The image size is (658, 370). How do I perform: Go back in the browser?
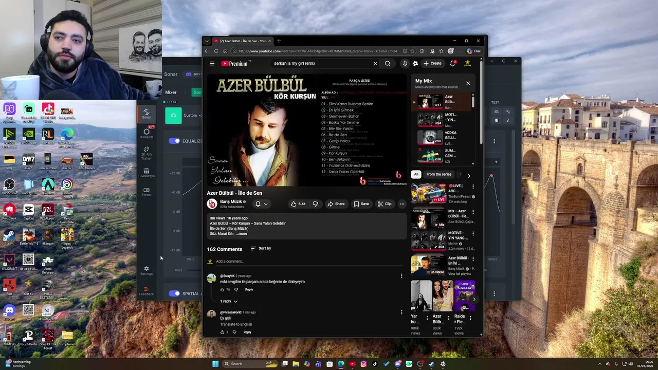coord(207,51)
